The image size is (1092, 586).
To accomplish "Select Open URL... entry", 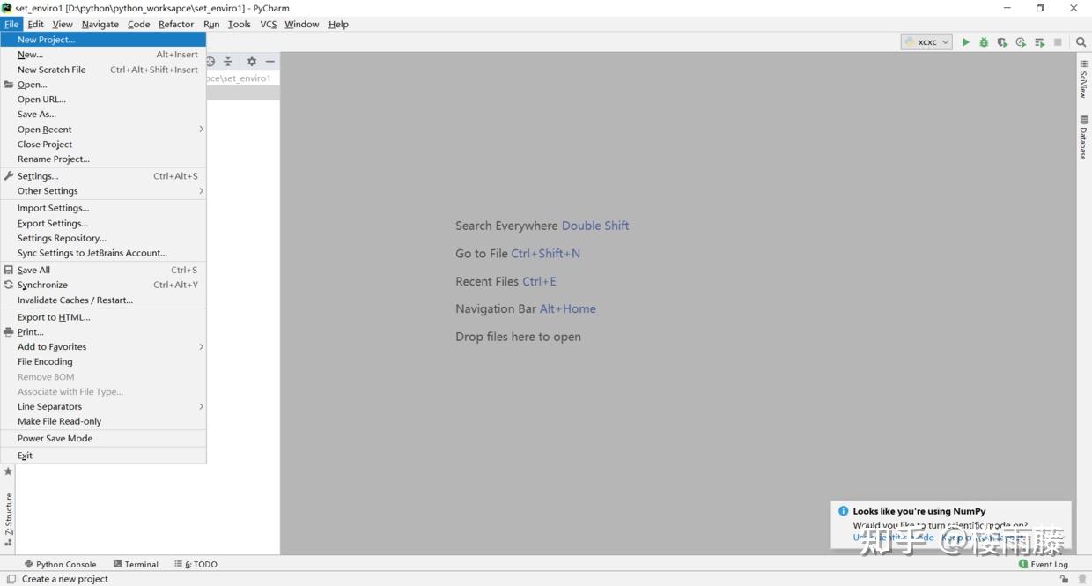I will click(103, 100).
